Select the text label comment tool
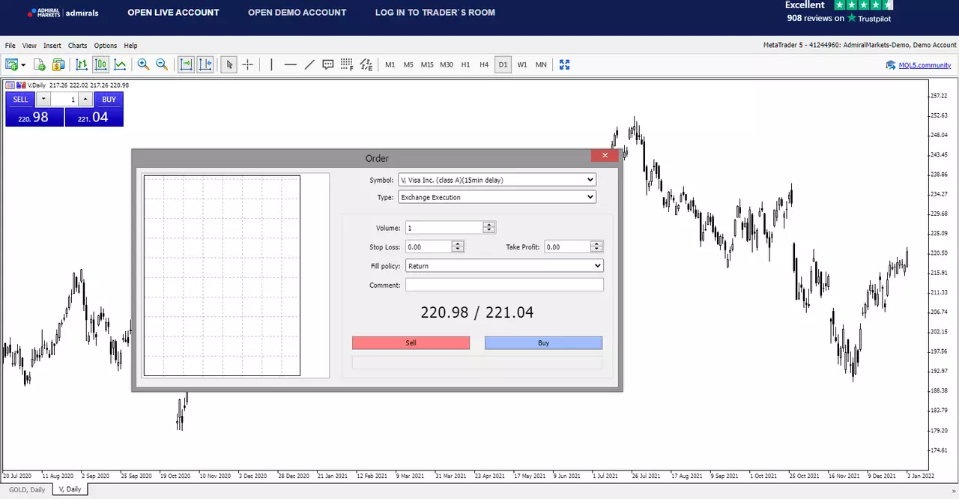This screenshot has height=499, width=959. [328, 64]
